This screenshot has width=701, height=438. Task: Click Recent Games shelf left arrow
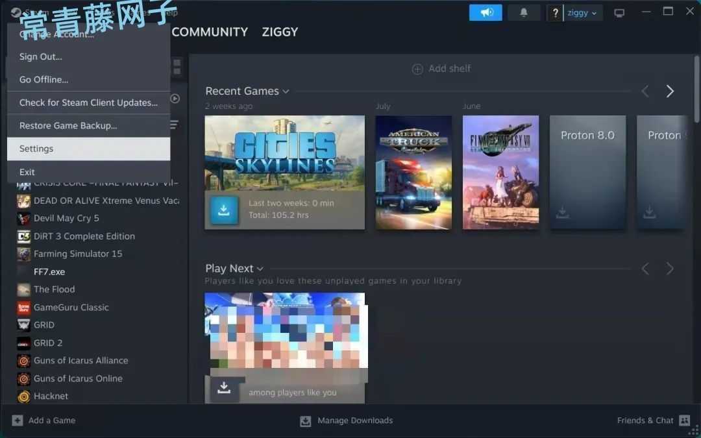645,91
